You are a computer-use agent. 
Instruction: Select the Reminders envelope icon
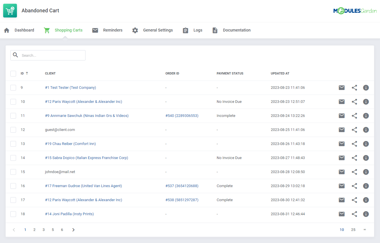(95, 30)
